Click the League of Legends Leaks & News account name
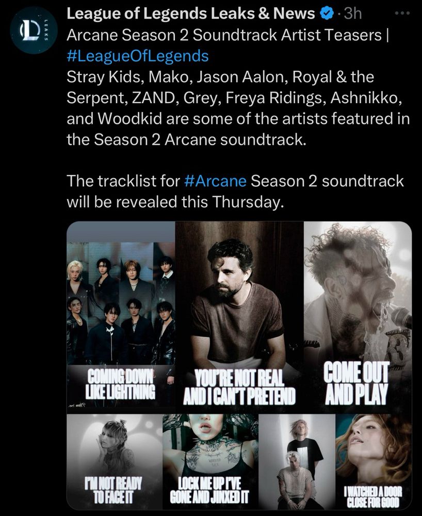 [x=191, y=14]
